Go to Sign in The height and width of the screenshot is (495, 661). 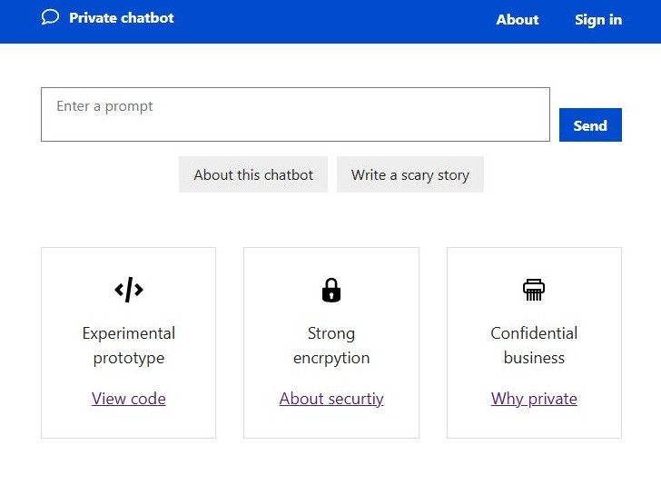click(598, 20)
